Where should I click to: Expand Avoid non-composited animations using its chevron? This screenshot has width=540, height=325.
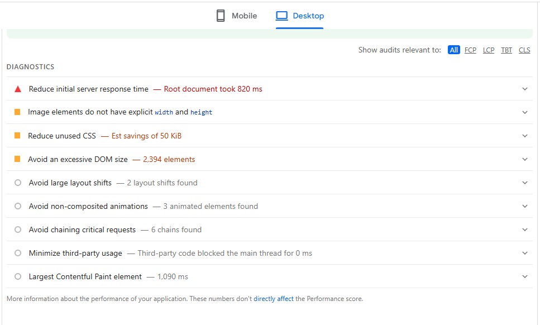pyautogui.click(x=524, y=206)
